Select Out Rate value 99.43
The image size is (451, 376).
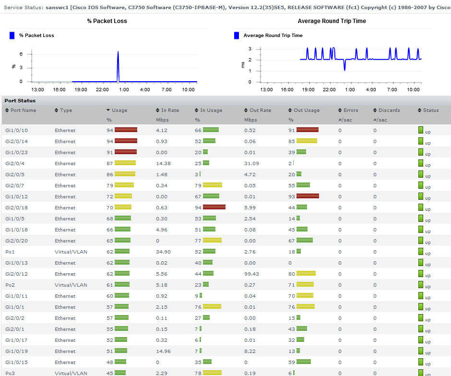(x=252, y=274)
